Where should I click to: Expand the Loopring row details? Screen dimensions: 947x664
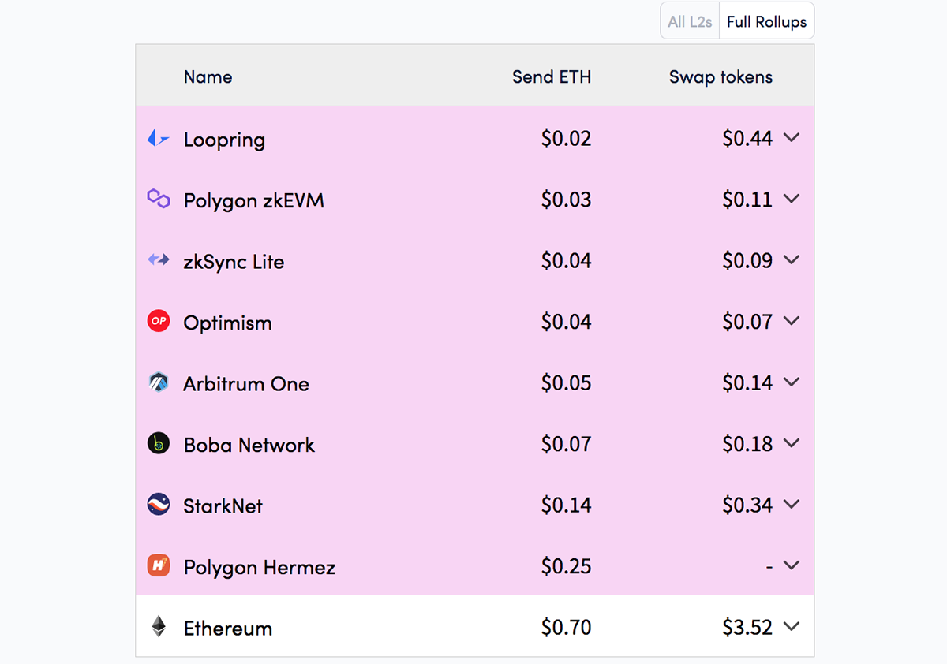[792, 138]
